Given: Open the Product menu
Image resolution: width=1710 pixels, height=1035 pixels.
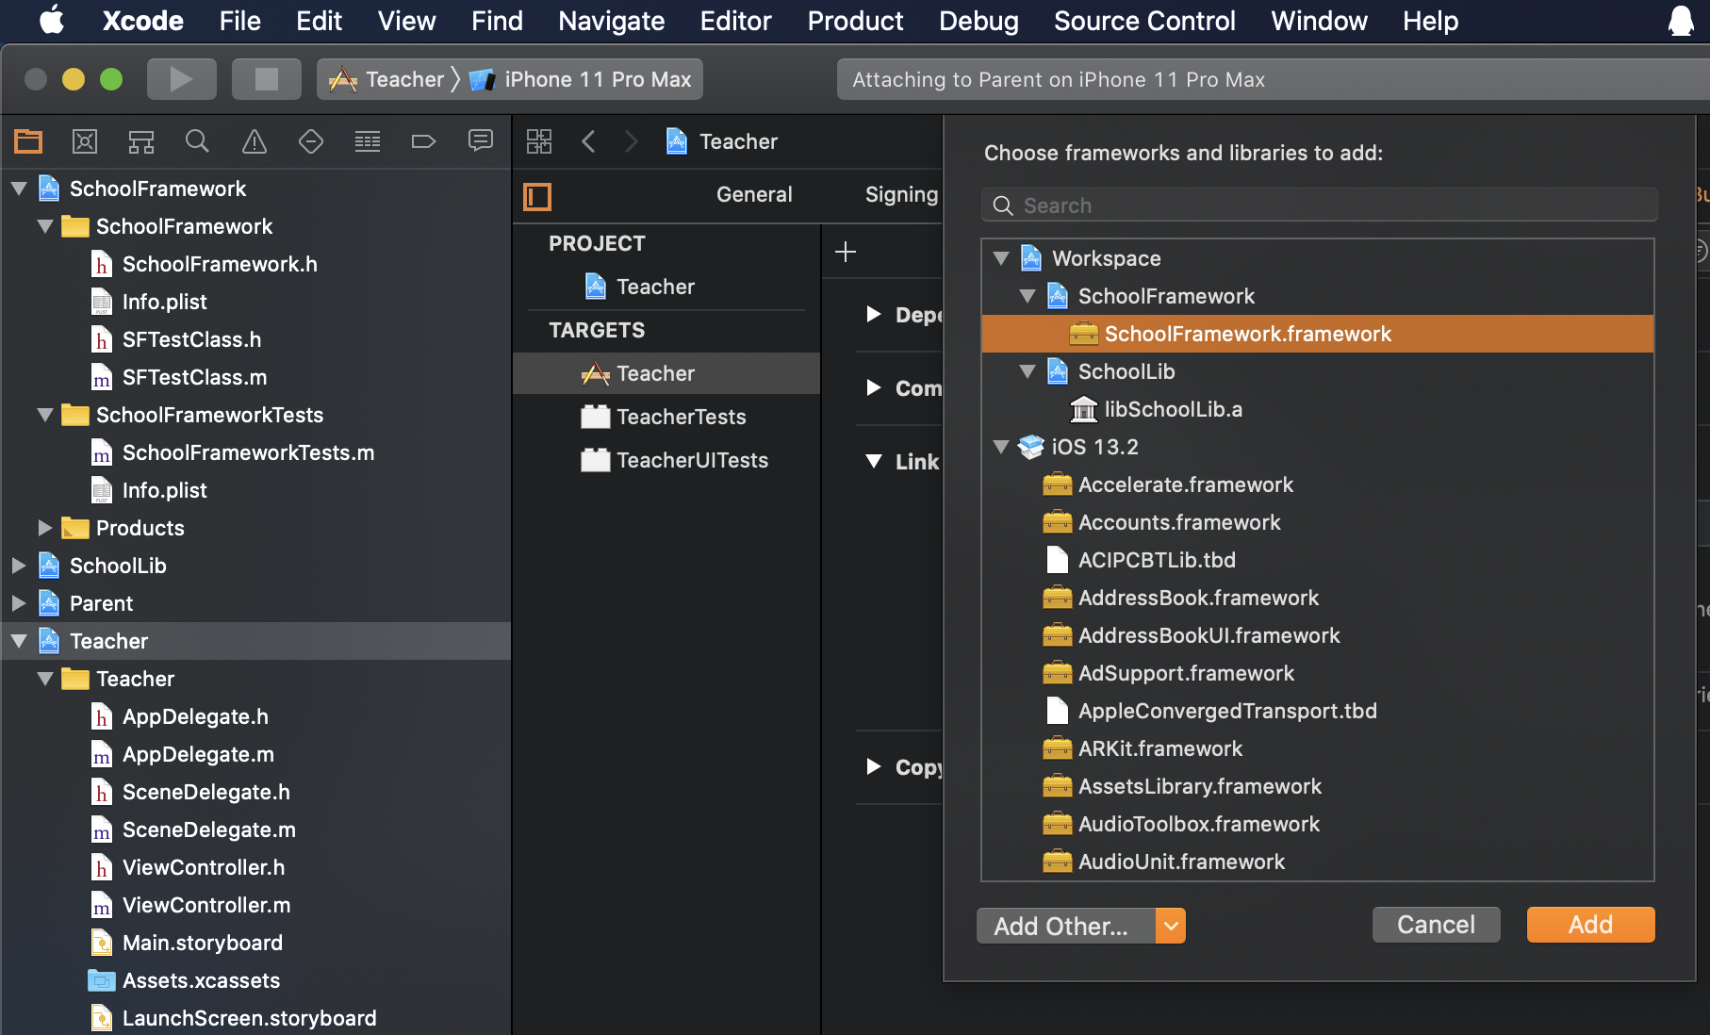Looking at the screenshot, I should coord(855,21).
